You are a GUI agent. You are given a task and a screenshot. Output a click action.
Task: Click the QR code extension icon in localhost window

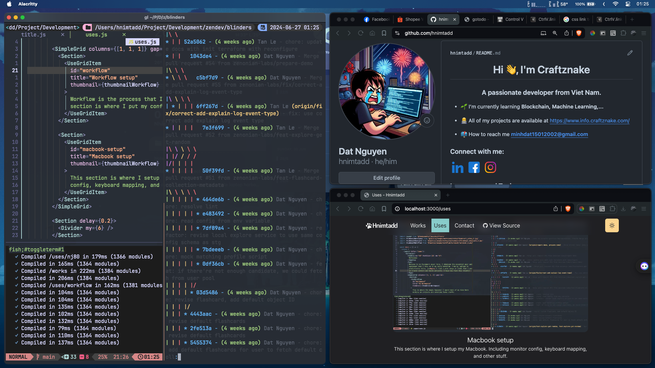(x=602, y=209)
